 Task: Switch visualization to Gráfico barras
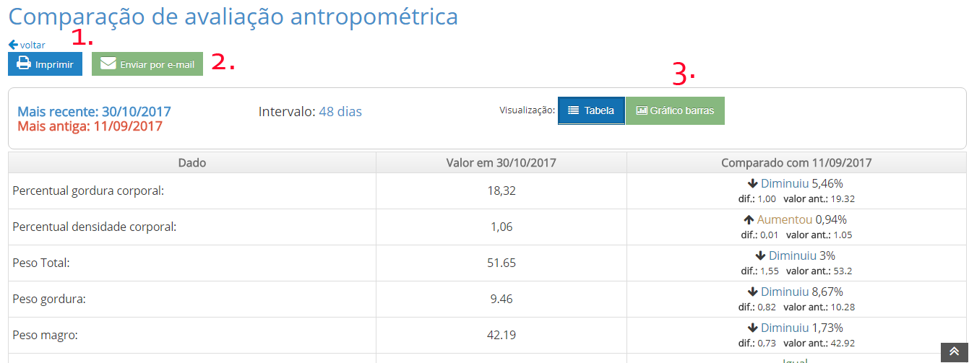coord(675,110)
